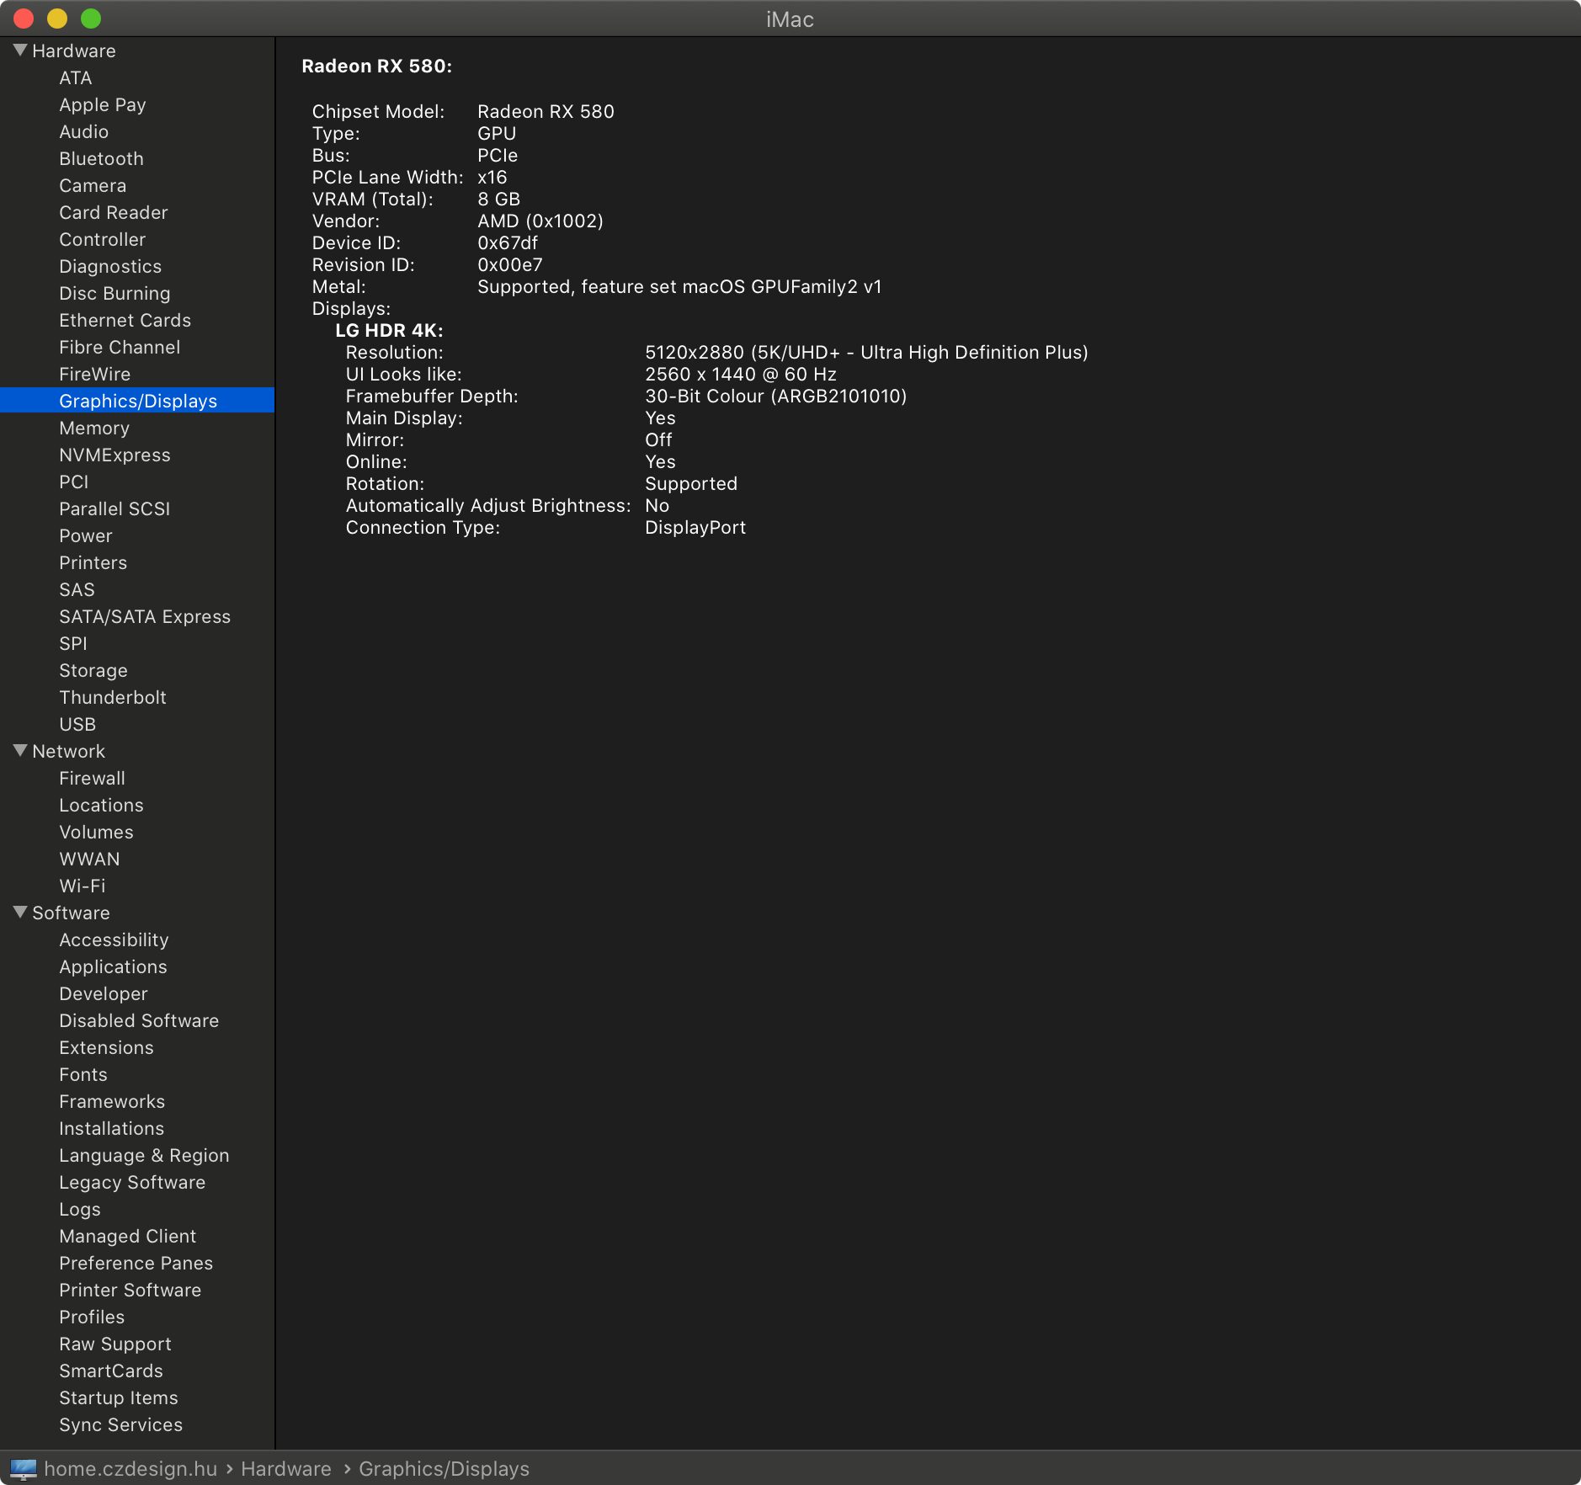The width and height of the screenshot is (1581, 1485).
Task: Click the Radeon RX 580 heading
Action: tap(377, 67)
